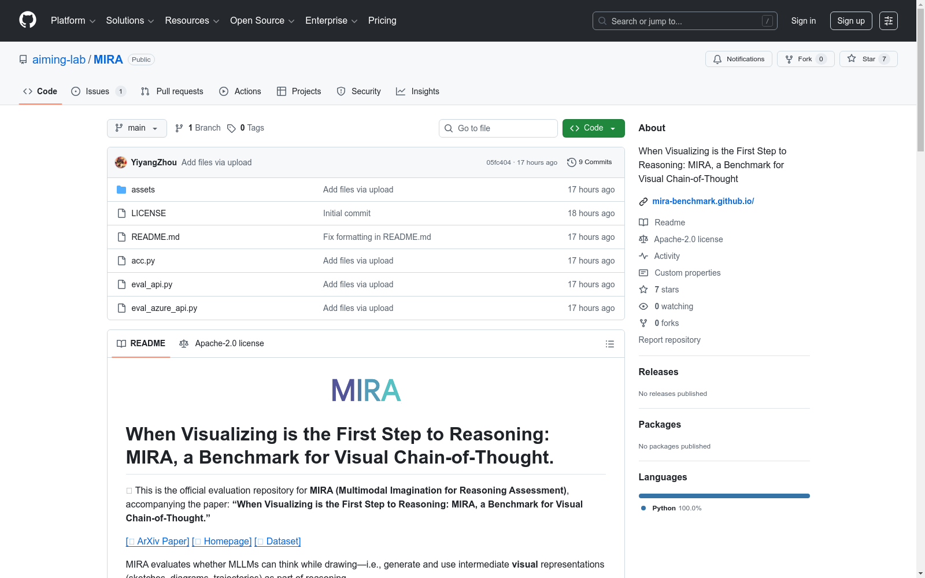Click the bell Notifications button
The height and width of the screenshot is (578, 925).
(x=738, y=59)
